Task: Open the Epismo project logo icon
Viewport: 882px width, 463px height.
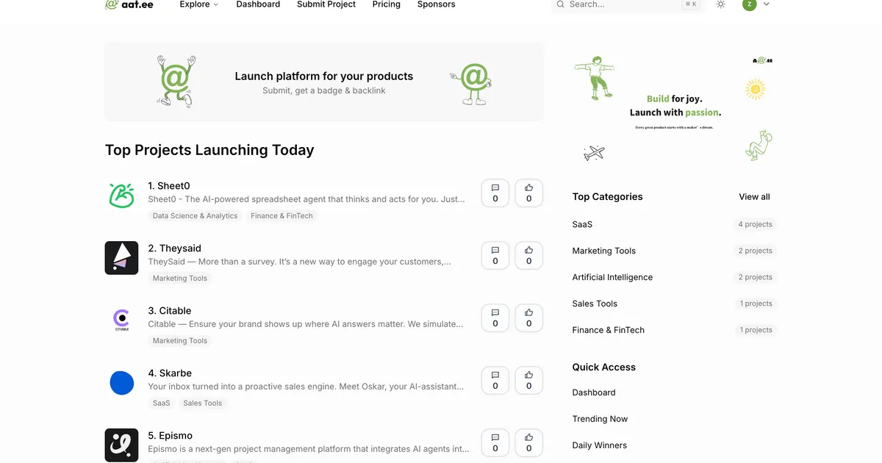Action: (121, 445)
